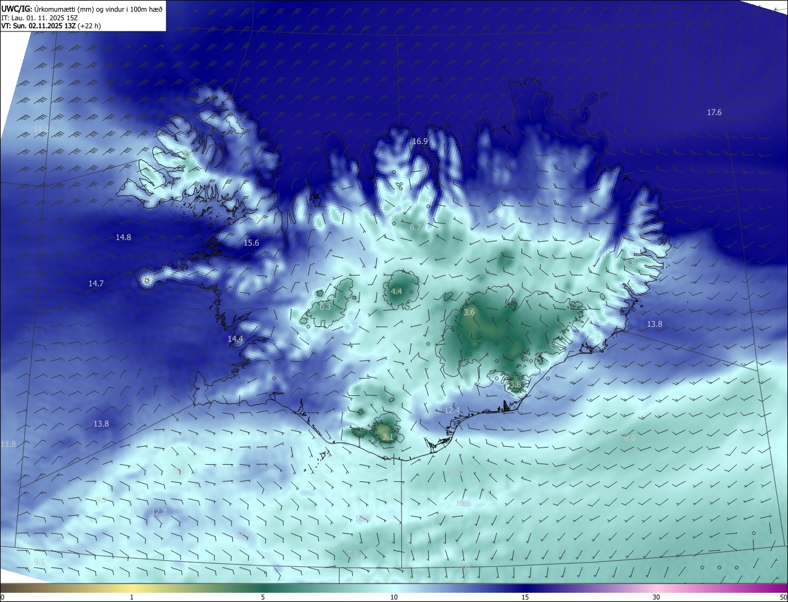Image resolution: width=788 pixels, height=602 pixels.
Task: Click the 12.4 value label
Action: [x=452, y=410]
